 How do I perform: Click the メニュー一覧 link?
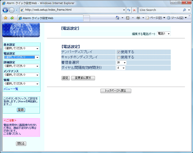[11, 89]
